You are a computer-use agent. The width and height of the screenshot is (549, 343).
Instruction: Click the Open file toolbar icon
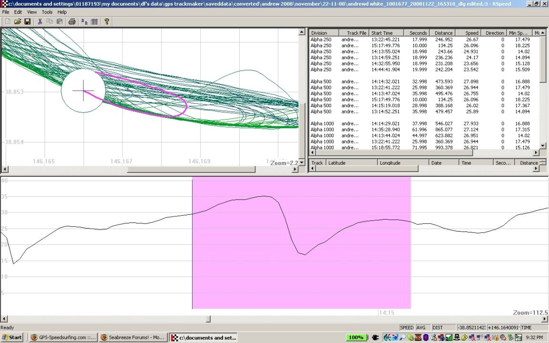pyautogui.click(x=18, y=21)
